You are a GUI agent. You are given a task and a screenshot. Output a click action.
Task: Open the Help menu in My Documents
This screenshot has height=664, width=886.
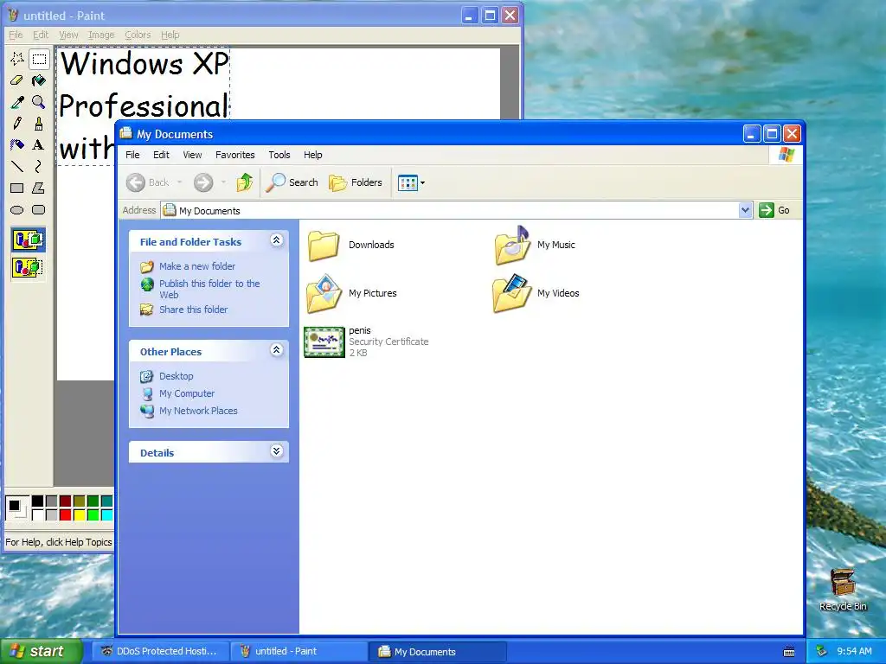(312, 155)
